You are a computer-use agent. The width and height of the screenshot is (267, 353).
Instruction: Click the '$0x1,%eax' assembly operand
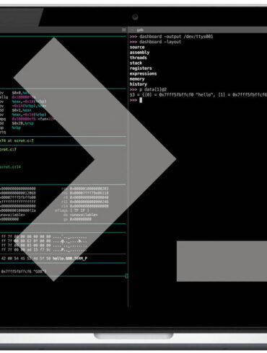coord(22,110)
